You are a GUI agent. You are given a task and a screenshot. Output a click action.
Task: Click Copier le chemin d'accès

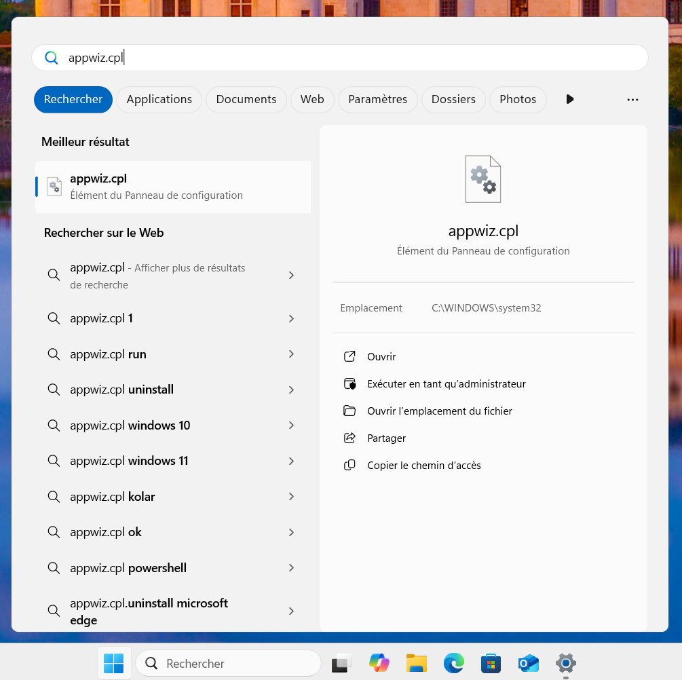(x=423, y=466)
